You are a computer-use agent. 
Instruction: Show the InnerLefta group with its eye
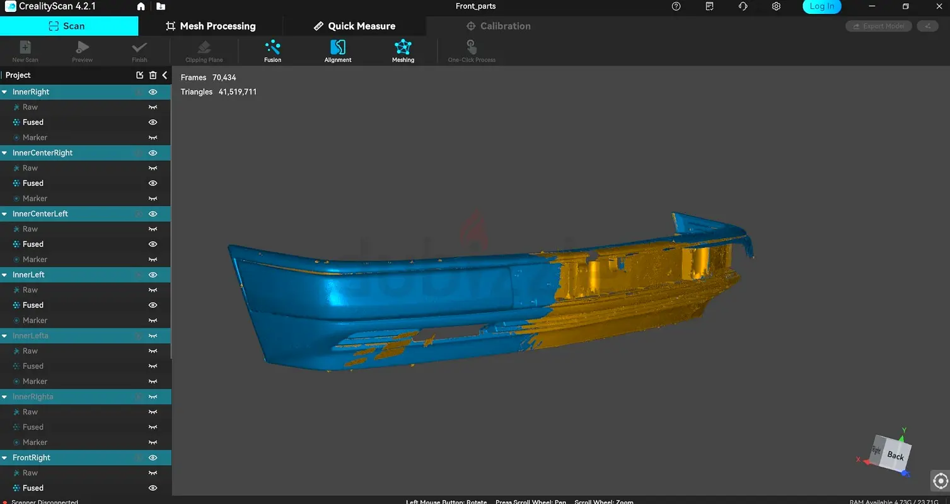[153, 336]
